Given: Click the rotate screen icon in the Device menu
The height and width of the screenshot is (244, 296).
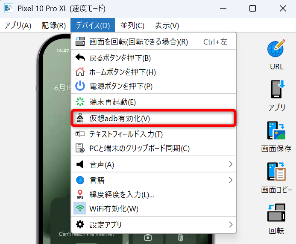Looking at the screenshot, I should pyautogui.click(x=80, y=42).
